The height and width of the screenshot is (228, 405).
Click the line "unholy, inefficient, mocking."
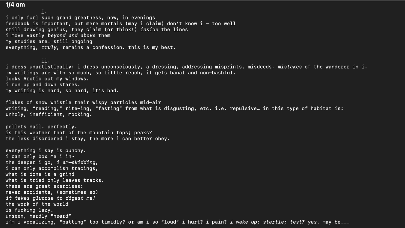(49, 115)
